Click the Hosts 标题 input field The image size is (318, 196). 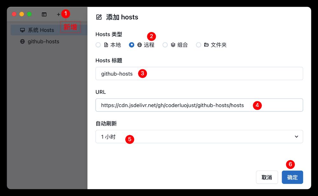(199, 73)
